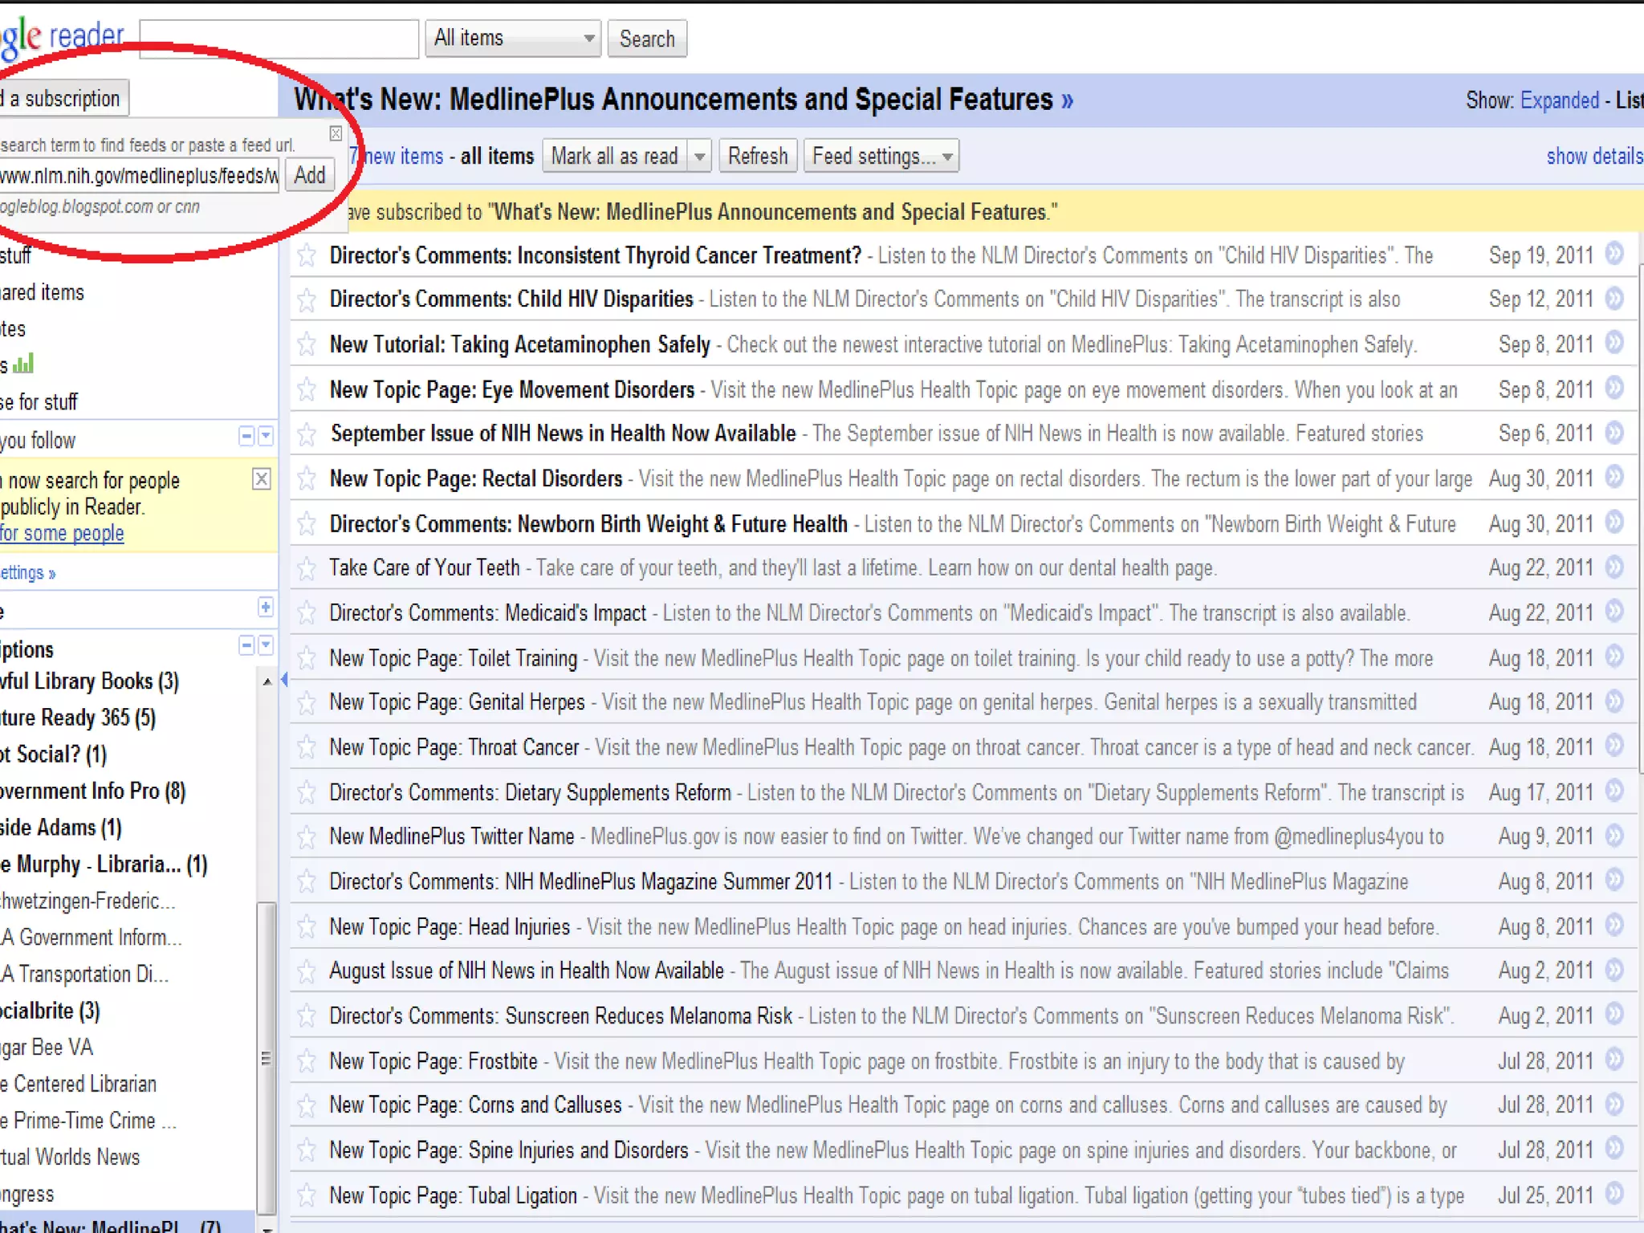This screenshot has width=1644, height=1233.
Task: Click the Refresh button
Action: point(757,157)
